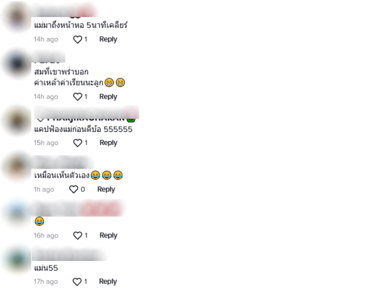This screenshot has width=387, height=290.
Task: Open blurred username above the แม่น55 comment
Action: (69, 255)
